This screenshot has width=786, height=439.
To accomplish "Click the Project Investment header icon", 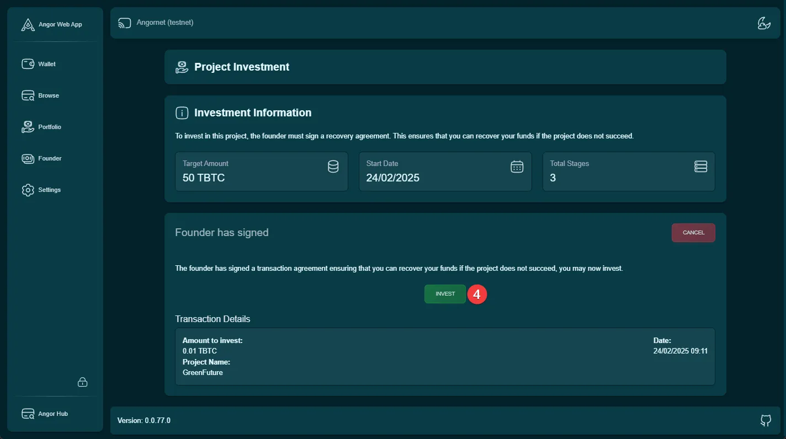I will click(182, 67).
